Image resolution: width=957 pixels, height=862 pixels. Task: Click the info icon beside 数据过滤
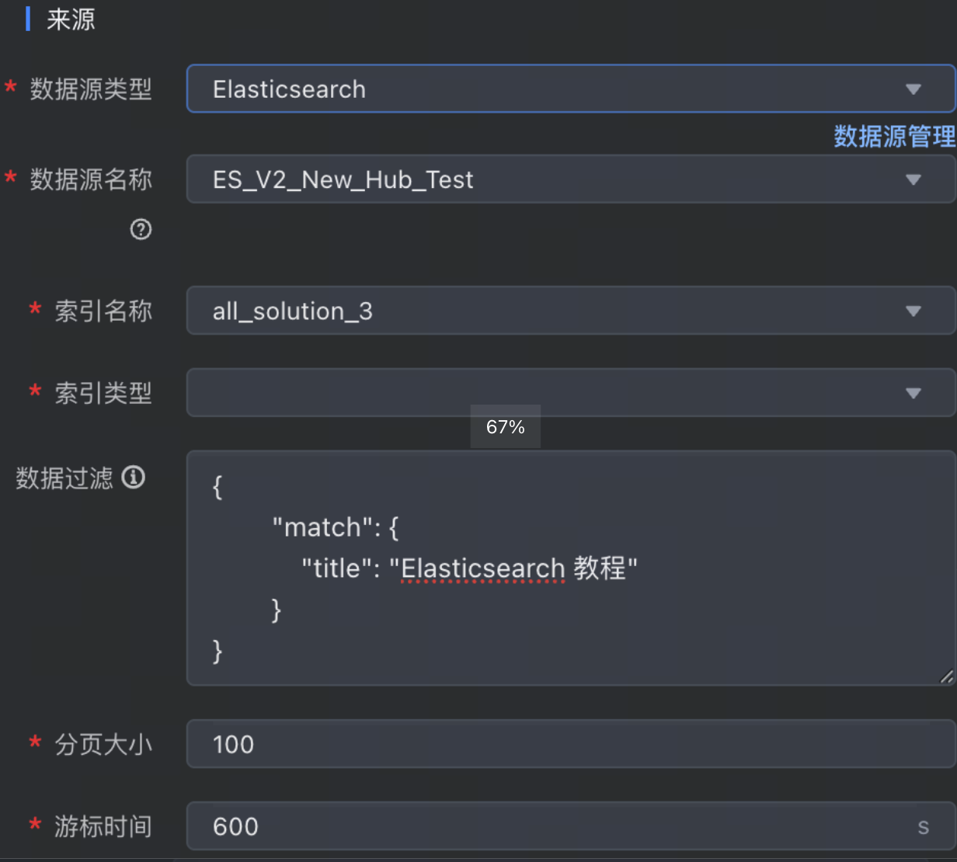coord(134,477)
